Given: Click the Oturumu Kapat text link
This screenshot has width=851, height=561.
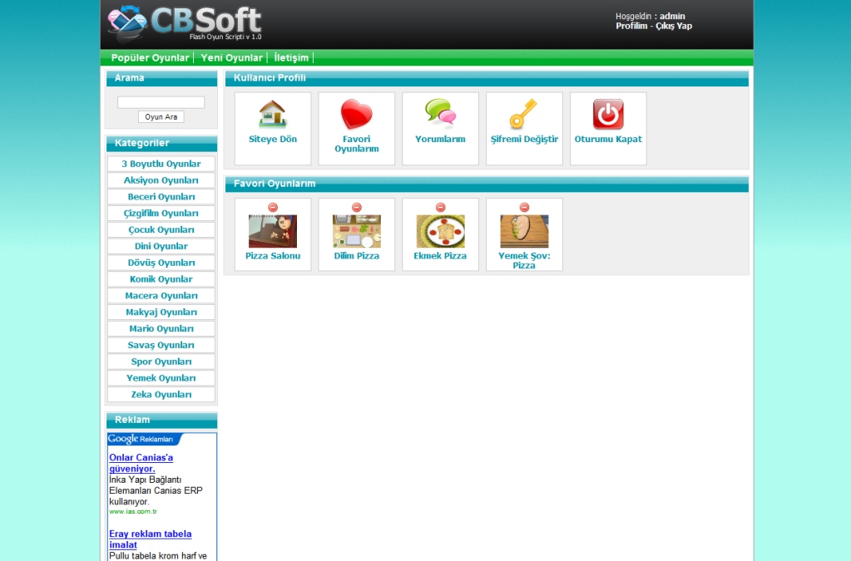Looking at the screenshot, I should click(x=608, y=140).
